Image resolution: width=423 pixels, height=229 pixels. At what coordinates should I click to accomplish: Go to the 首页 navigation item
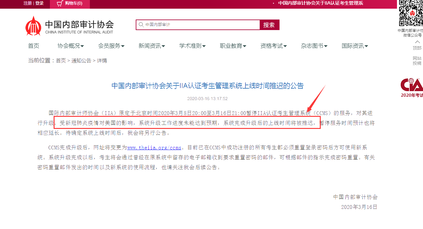click(34, 46)
